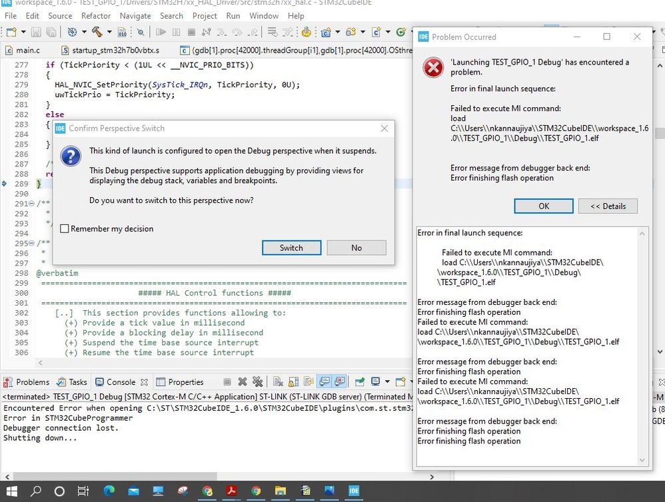Toggle show console on standard output change
The image size is (665, 502).
coord(324,381)
